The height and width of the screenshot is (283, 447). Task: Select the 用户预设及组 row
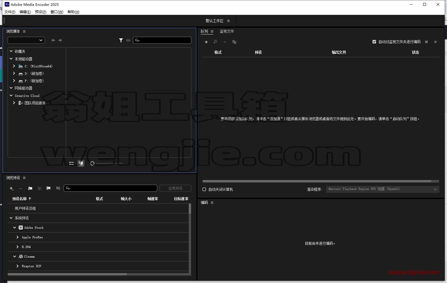click(x=98, y=208)
